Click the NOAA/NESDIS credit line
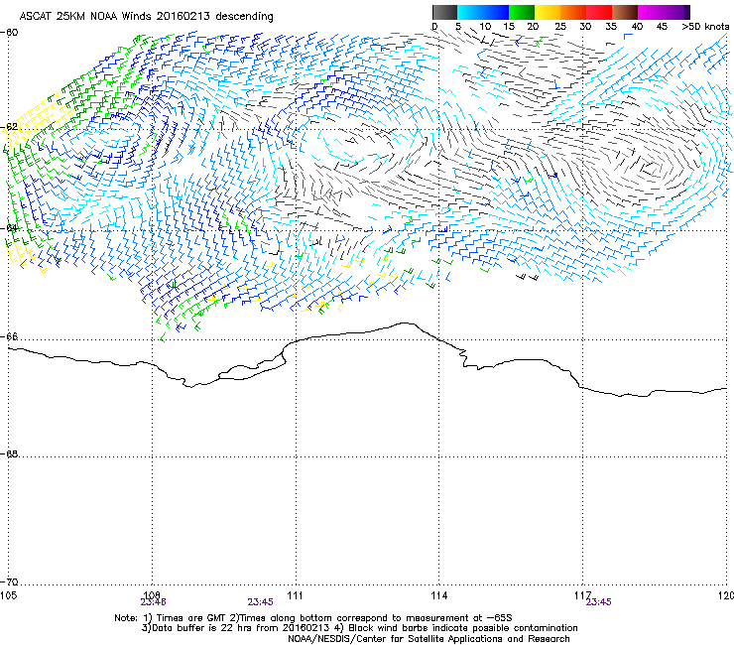This screenshot has height=645, width=734. point(428,639)
